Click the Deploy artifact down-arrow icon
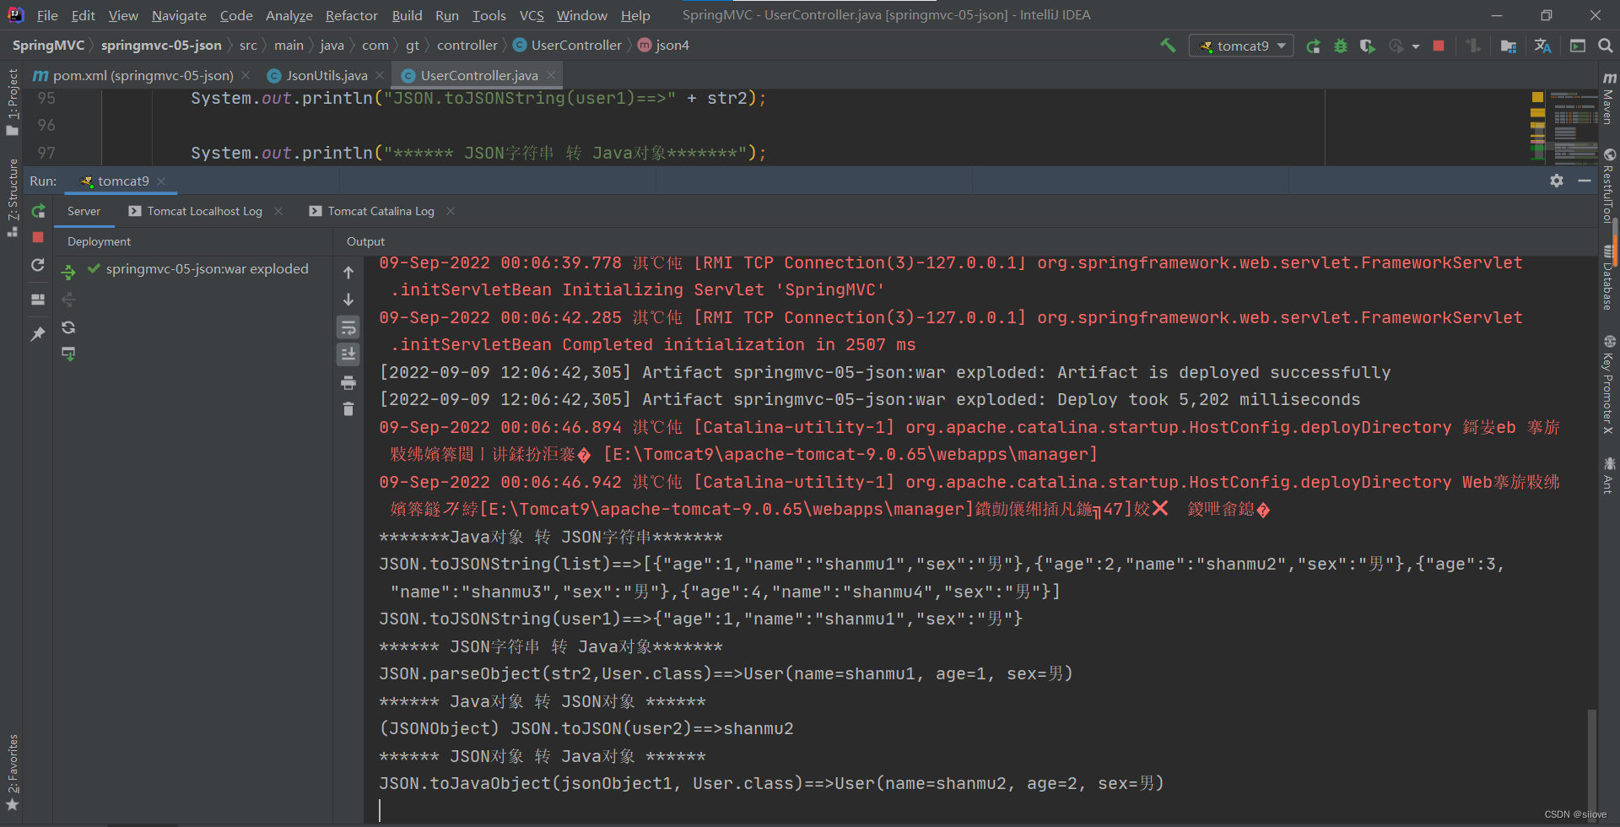 coord(68,354)
